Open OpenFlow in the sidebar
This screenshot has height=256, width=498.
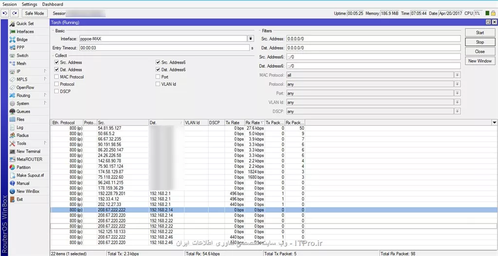point(25,87)
